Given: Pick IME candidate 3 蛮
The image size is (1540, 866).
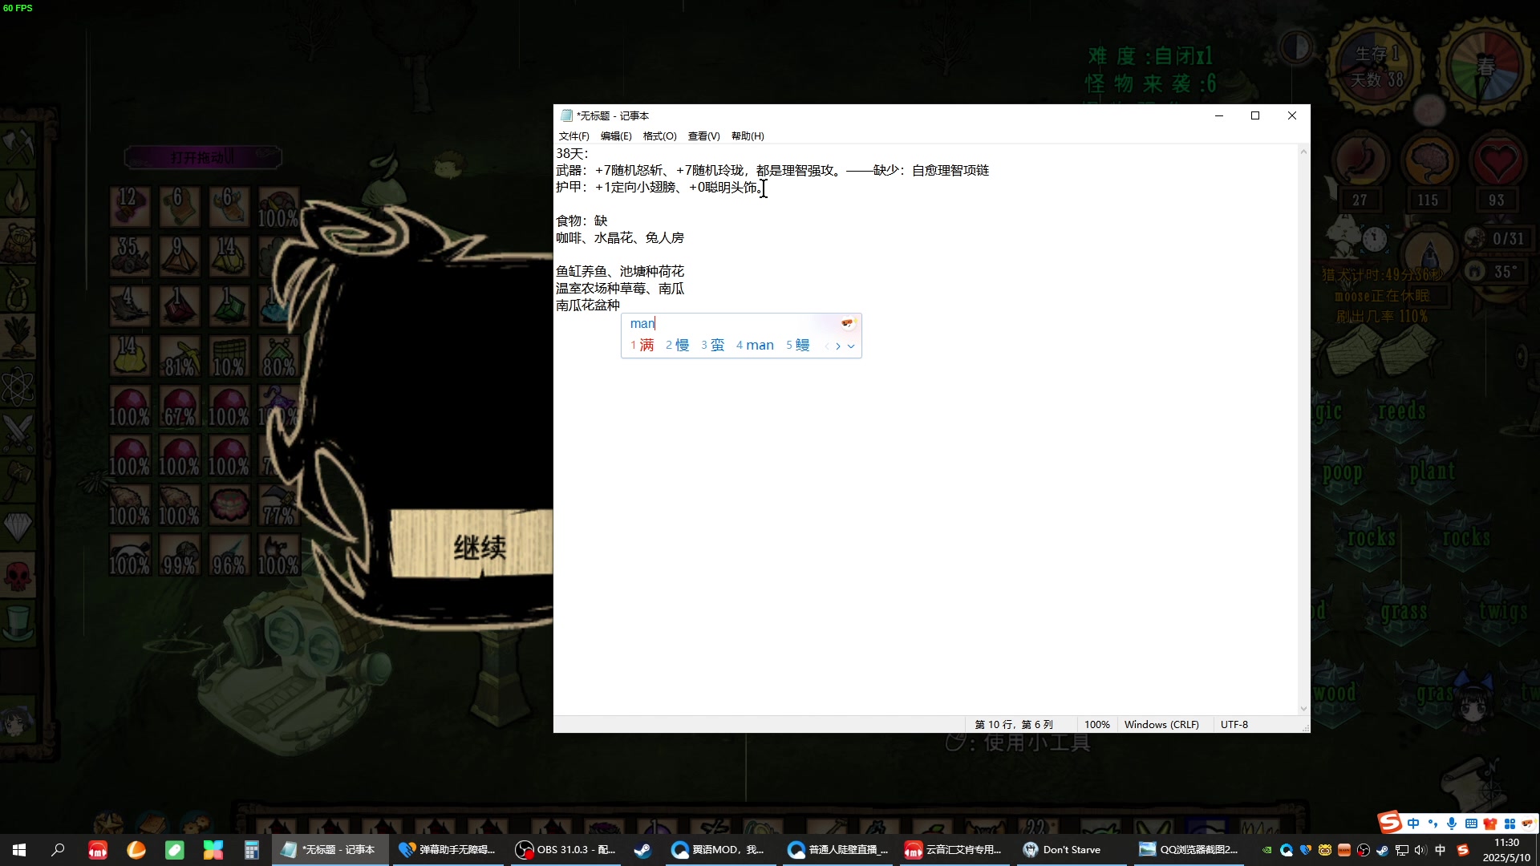Looking at the screenshot, I should [713, 346].
